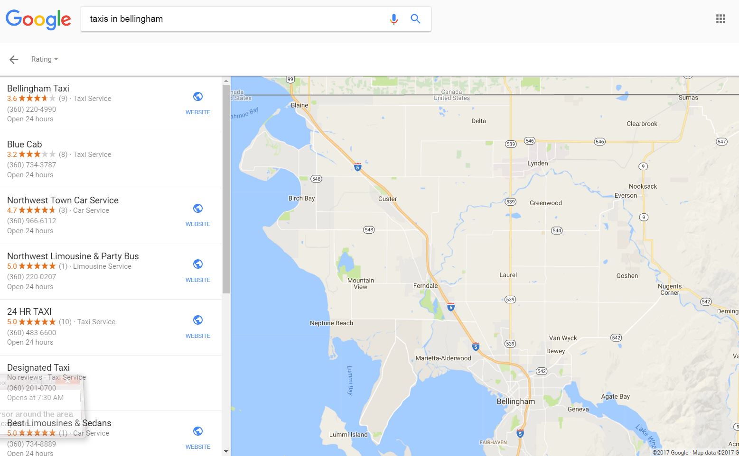Click the results list scrollbar up arrow
The width and height of the screenshot is (739, 456).
click(x=226, y=81)
